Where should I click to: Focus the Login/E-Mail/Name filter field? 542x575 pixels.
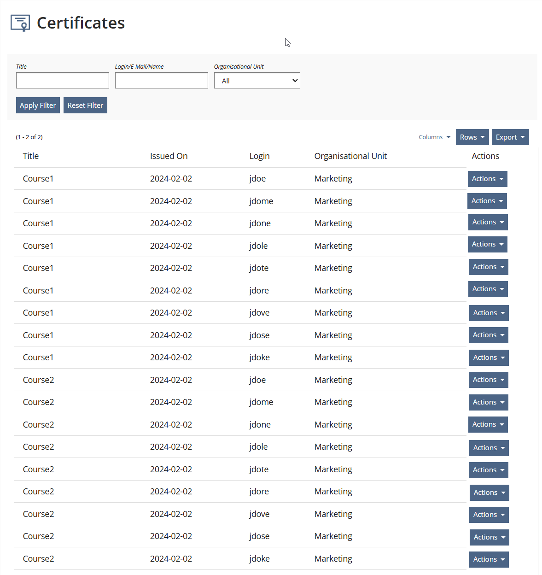pos(162,81)
